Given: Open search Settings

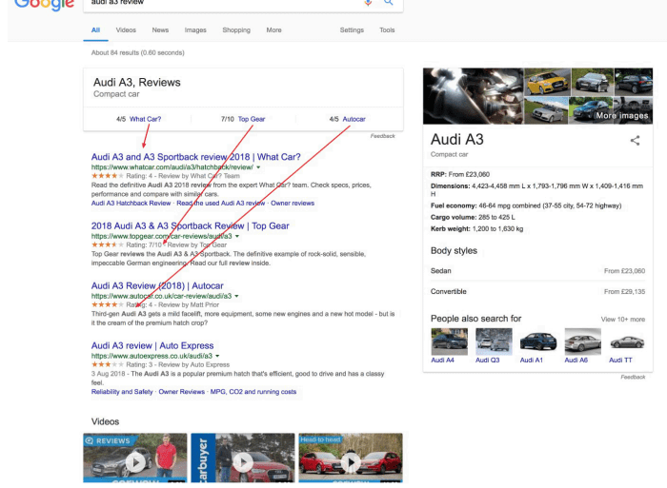Looking at the screenshot, I should tap(352, 30).
